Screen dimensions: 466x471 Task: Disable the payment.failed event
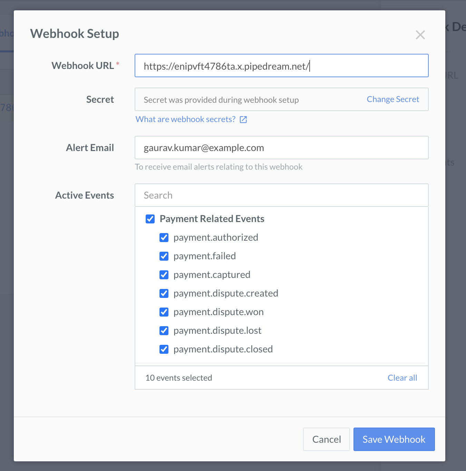(x=164, y=256)
